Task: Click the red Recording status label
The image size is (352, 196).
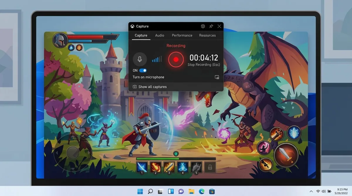Action: pos(176,46)
